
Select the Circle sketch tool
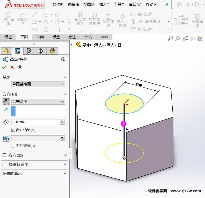tap(46, 14)
